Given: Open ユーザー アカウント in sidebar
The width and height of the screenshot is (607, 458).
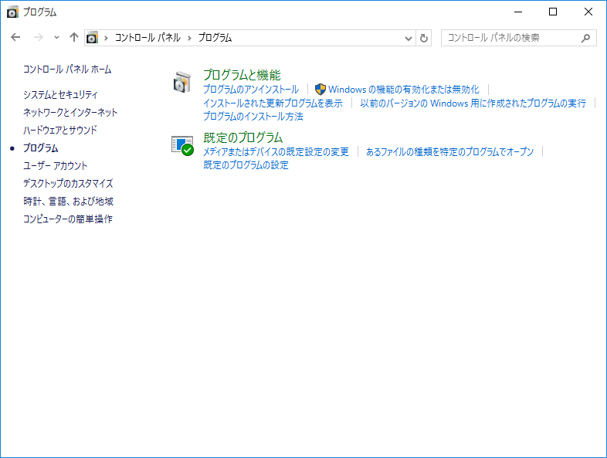Looking at the screenshot, I should [x=56, y=166].
